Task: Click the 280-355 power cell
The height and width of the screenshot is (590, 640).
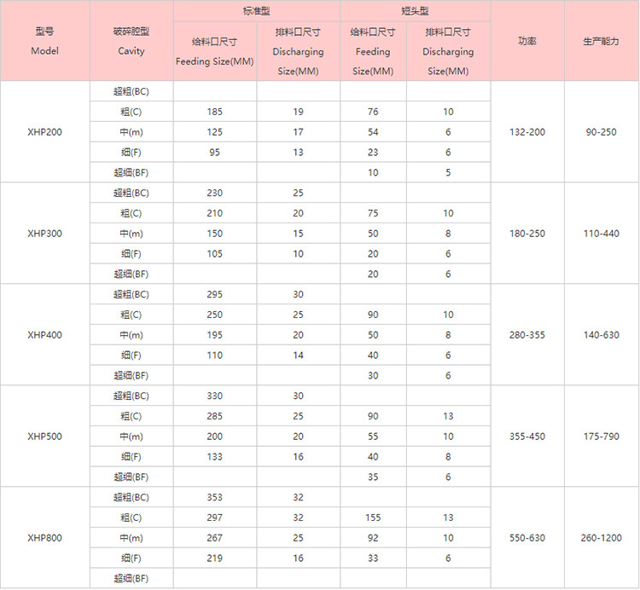Action: [527, 335]
